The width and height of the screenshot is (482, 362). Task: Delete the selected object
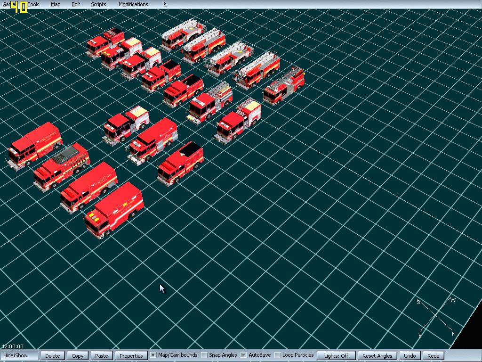coord(53,355)
